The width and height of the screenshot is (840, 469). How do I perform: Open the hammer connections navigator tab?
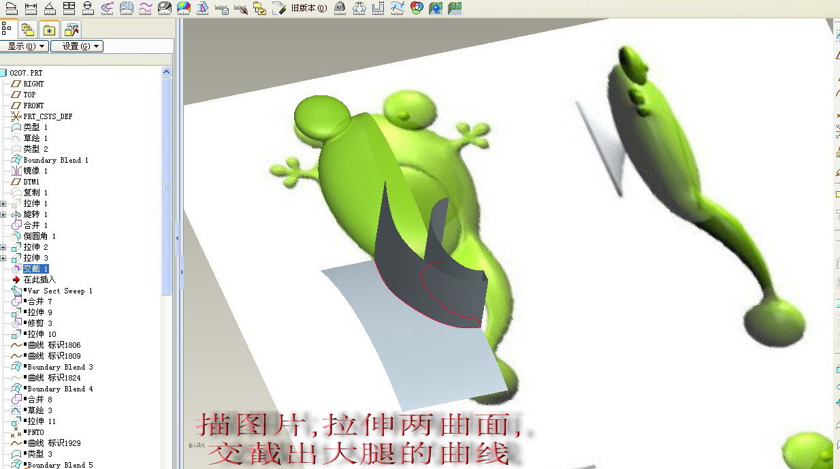pos(71,29)
